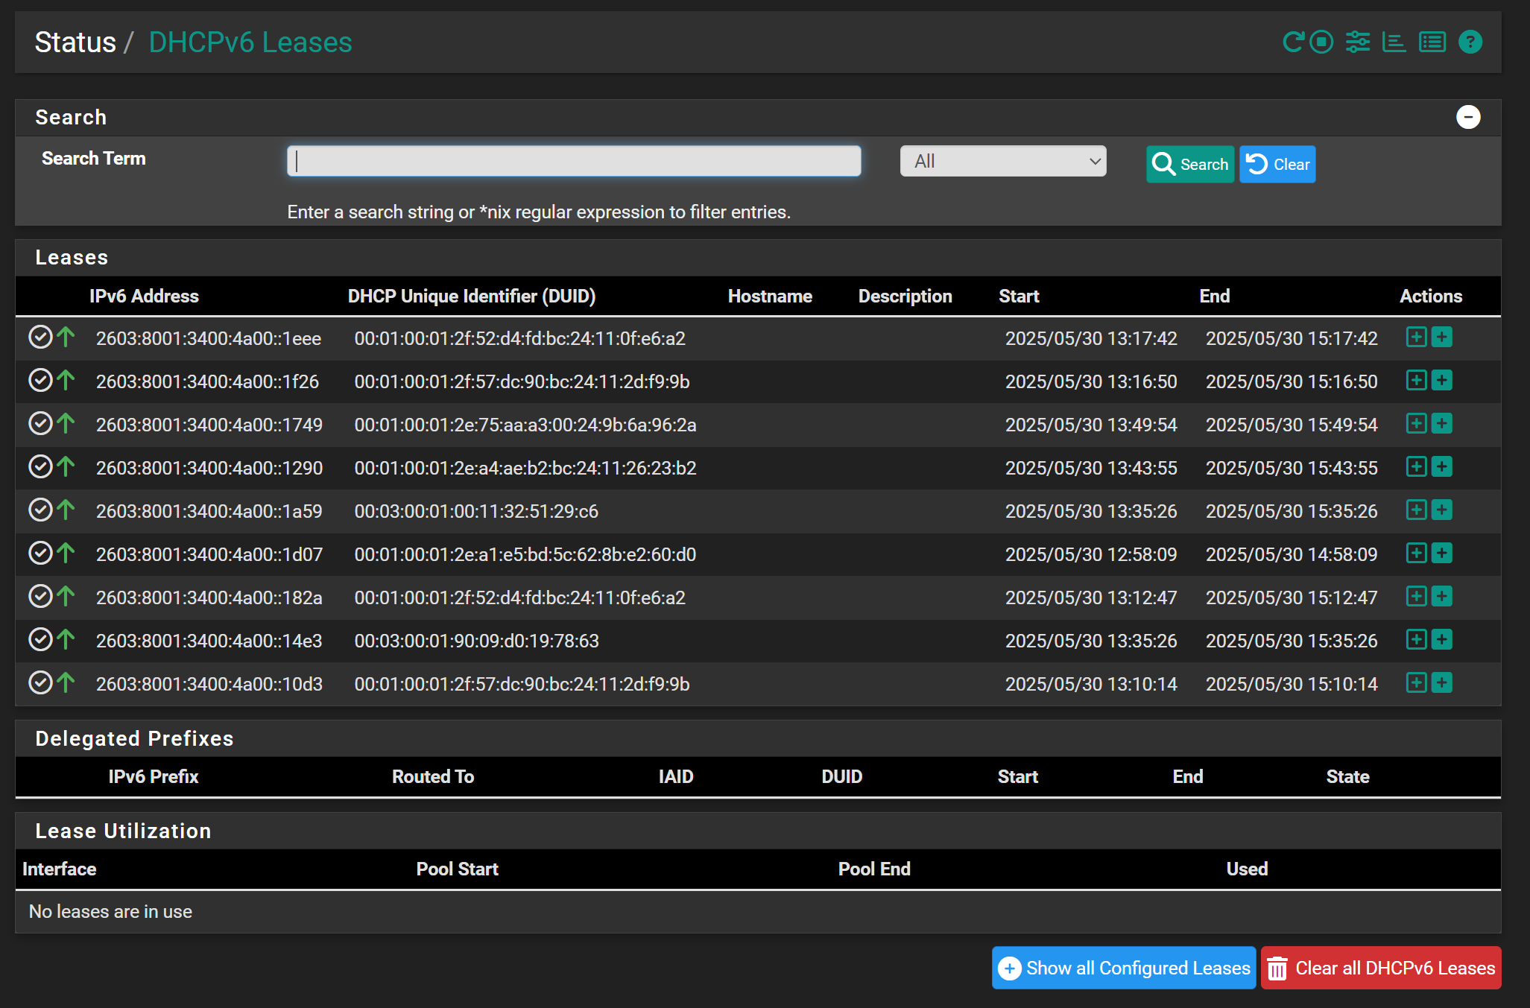Restart the DHCPv6 service icon
This screenshot has height=1008, width=1530.
point(1292,42)
